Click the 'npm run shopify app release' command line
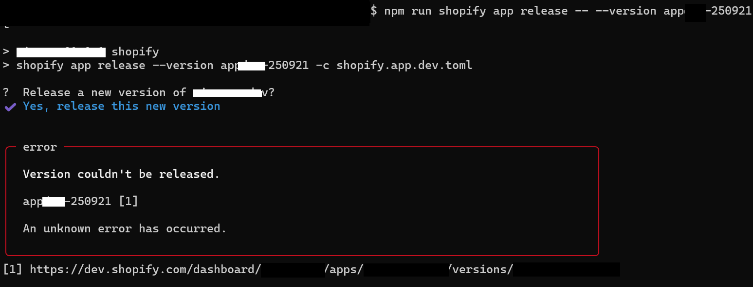This screenshot has width=753, height=296. [568, 11]
